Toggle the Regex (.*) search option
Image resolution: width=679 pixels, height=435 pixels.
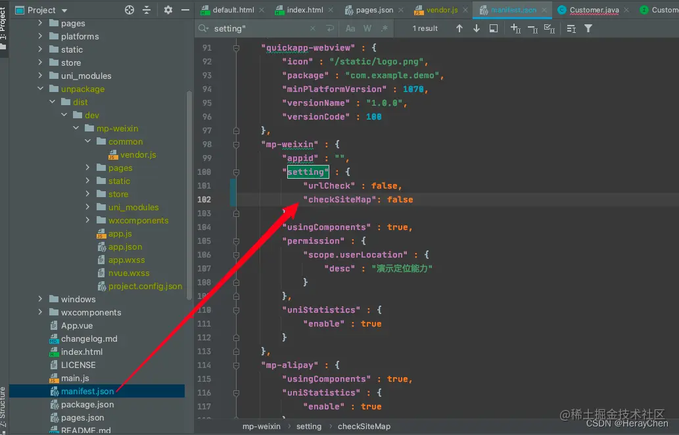click(385, 28)
